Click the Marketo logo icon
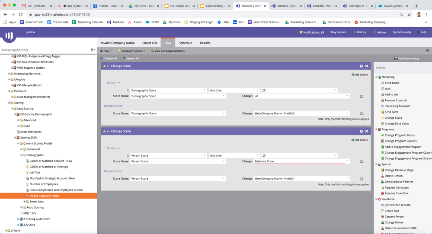This screenshot has width=432, height=234. (9, 36)
